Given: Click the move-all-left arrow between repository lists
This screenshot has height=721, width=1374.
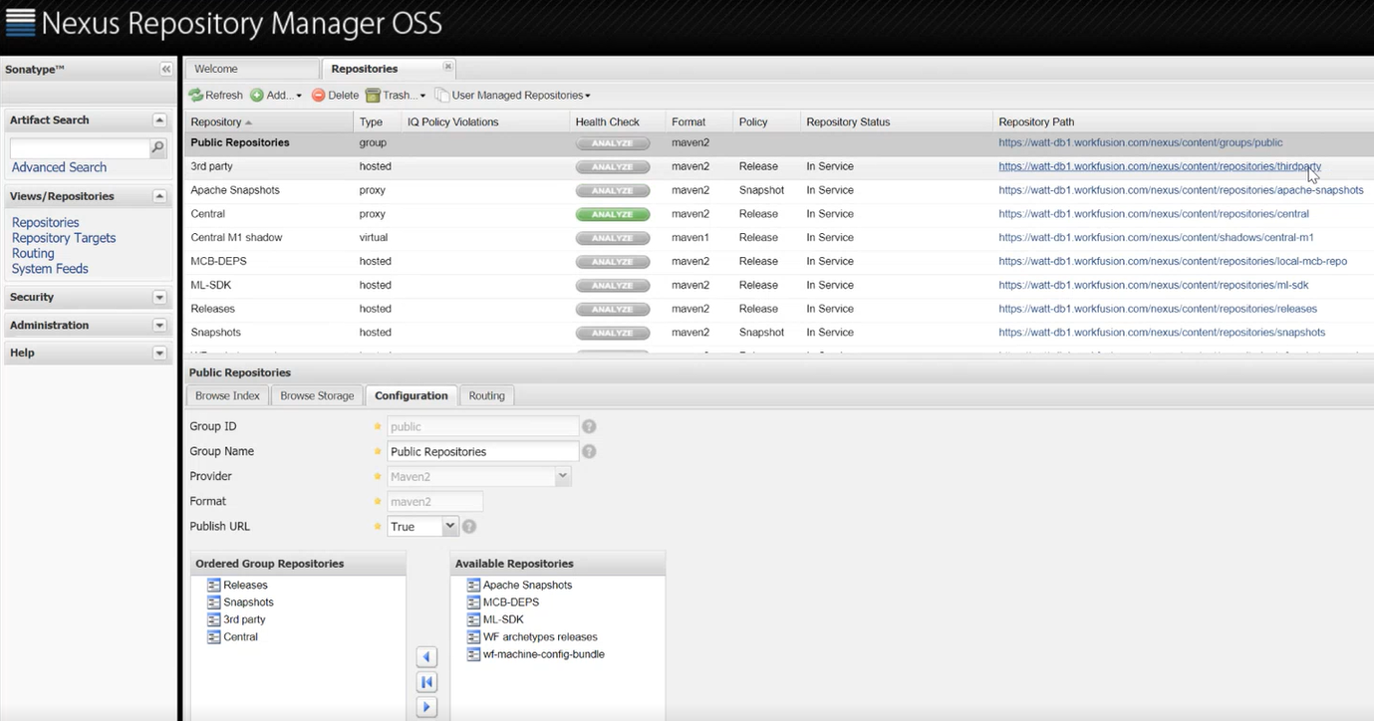Looking at the screenshot, I should pyautogui.click(x=426, y=682).
